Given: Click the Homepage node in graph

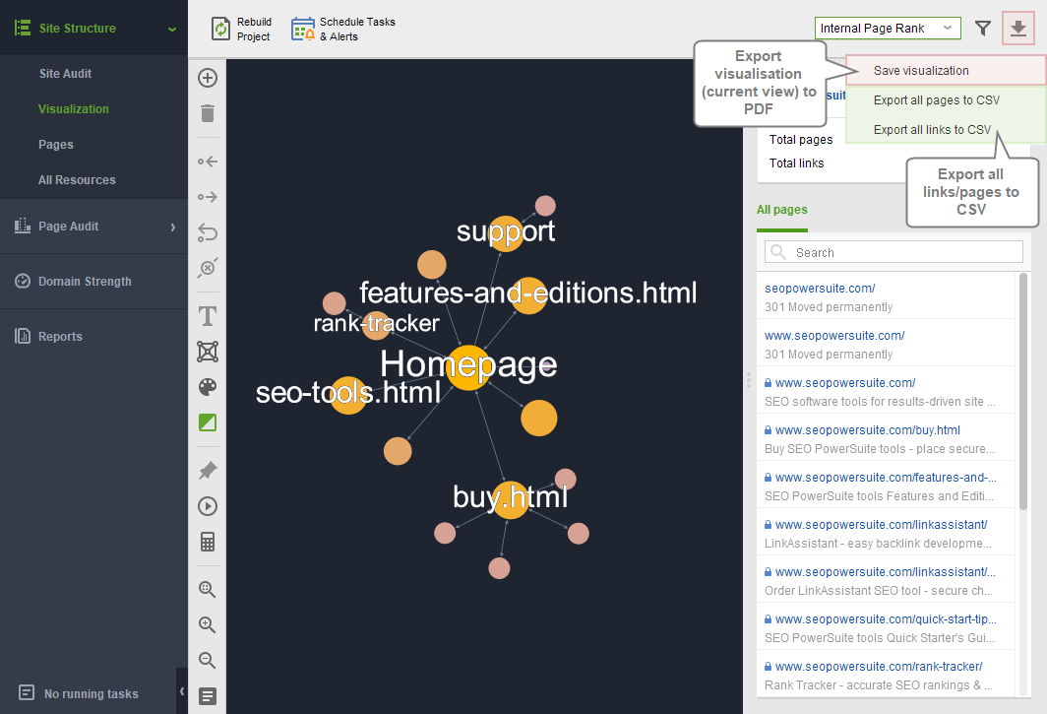Looking at the screenshot, I should tap(468, 367).
